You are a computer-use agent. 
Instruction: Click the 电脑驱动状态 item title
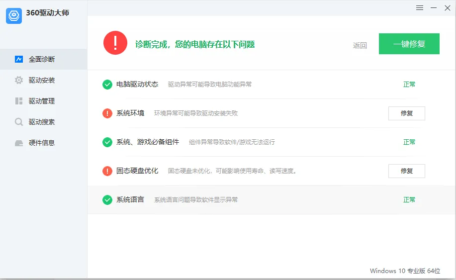click(x=137, y=85)
